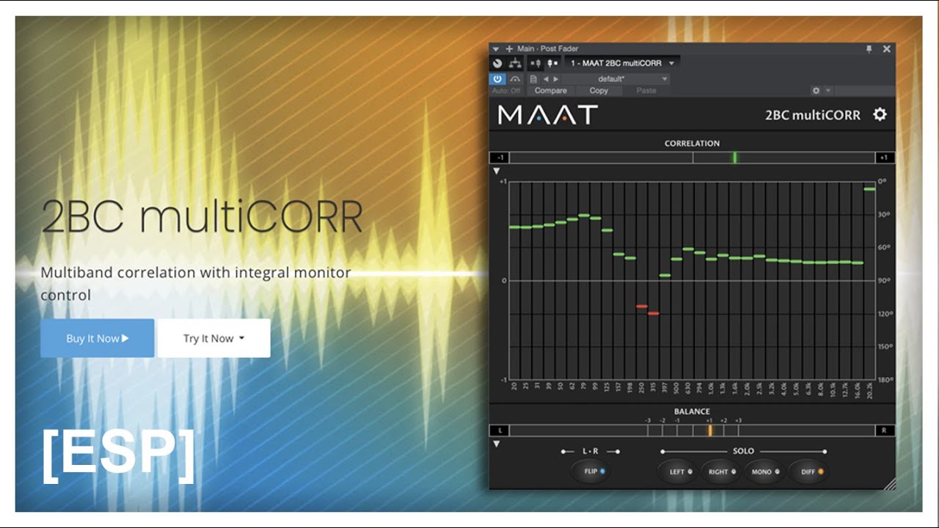Click the sidechain routing icon
Screen dimensions: 939x528
(x=515, y=63)
